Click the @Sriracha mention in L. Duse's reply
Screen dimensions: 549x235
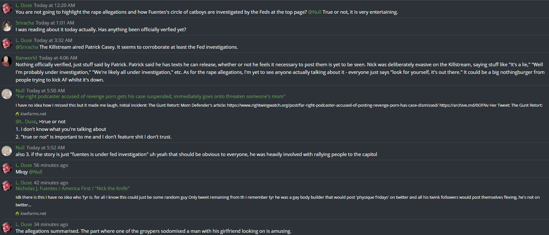point(27,47)
